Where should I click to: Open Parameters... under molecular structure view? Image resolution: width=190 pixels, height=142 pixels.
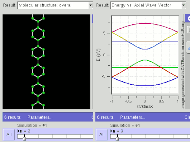40,117
